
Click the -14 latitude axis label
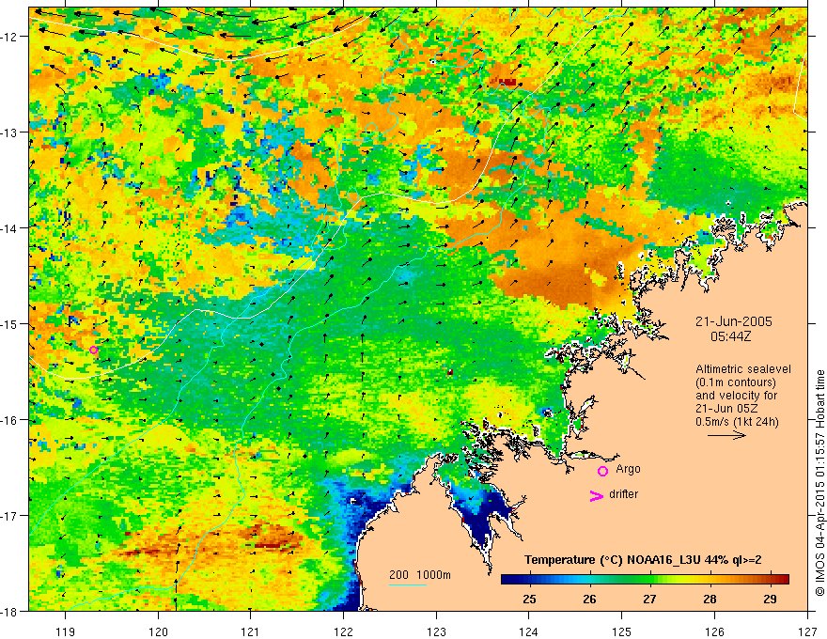click(x=9, y=228)
